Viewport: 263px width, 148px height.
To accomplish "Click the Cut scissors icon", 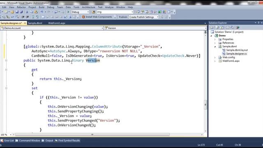I will [27, 12].
